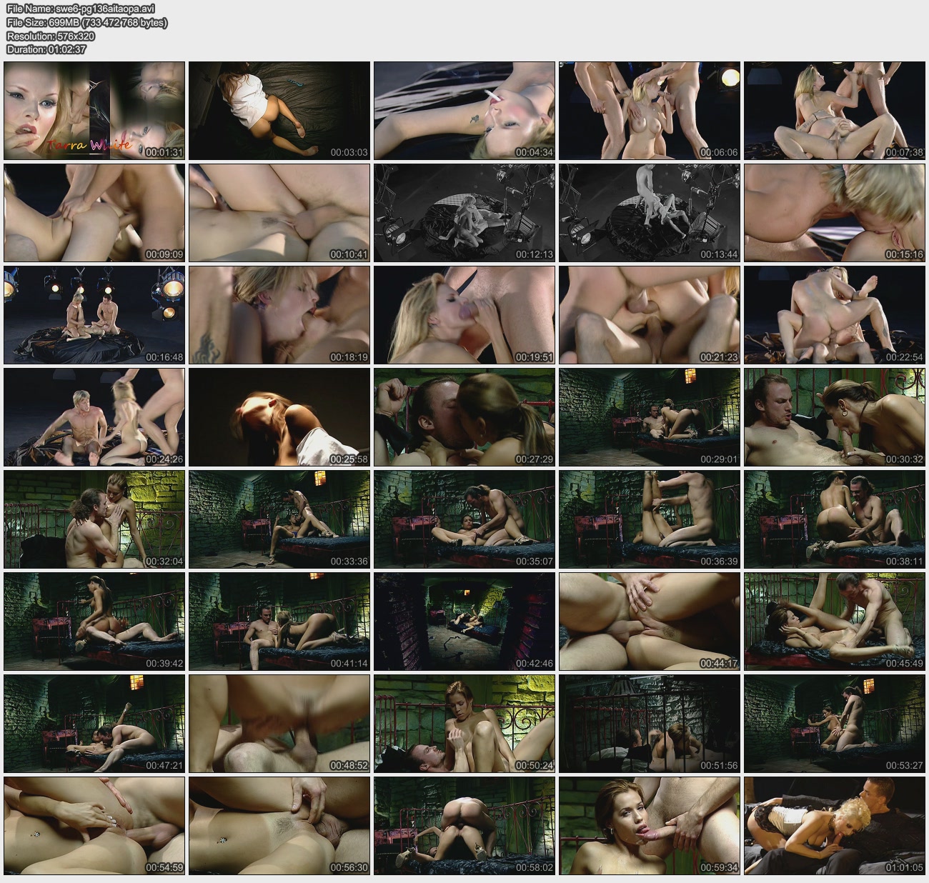Select the thumbnail stamped 00:01:31
The width and height of the screenshot is (929, 883).
pos(94,111)
